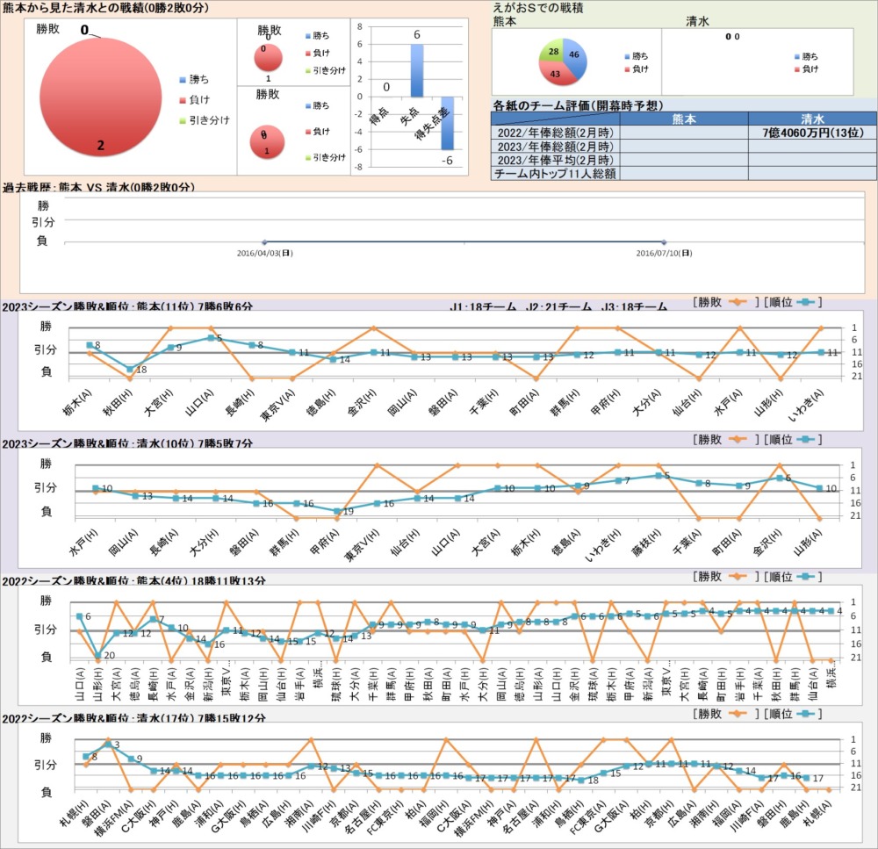Image resolution: width=878 pixels, height=849 pixels.
Task: Click the 2016/07/10 match point in past results
Action: (664, 242)
